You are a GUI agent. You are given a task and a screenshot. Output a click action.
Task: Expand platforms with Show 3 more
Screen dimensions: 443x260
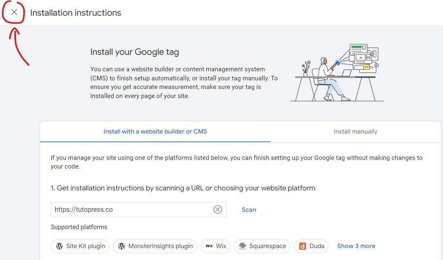click(356, 246)
